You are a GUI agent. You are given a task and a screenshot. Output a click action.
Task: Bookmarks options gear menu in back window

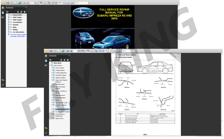tap(7, 12)
